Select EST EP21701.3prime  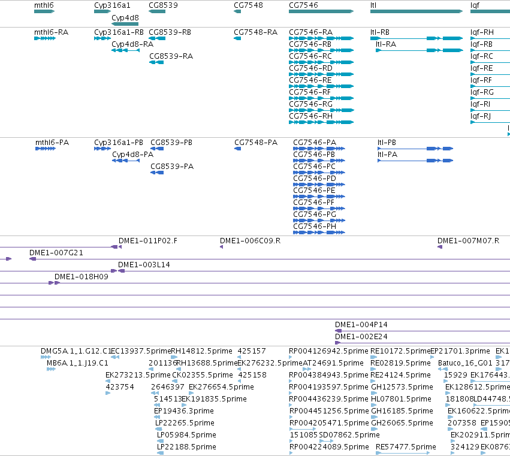[432, 357]
